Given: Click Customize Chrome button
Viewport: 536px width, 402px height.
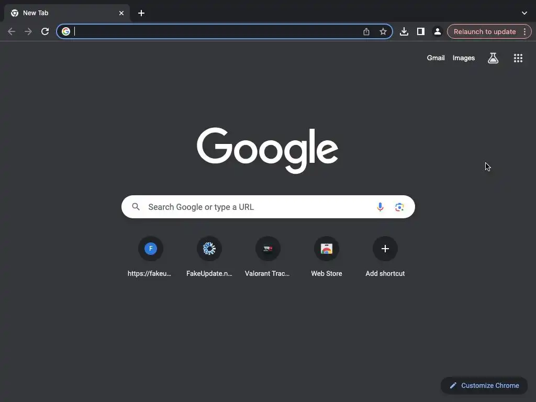Looking at the screenshot, I should [x=484, y=385].
